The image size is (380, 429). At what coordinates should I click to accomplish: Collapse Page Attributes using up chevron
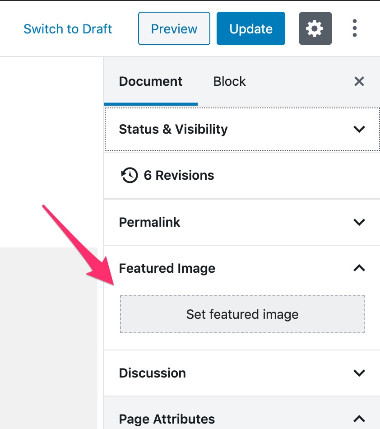click(359, 419)
